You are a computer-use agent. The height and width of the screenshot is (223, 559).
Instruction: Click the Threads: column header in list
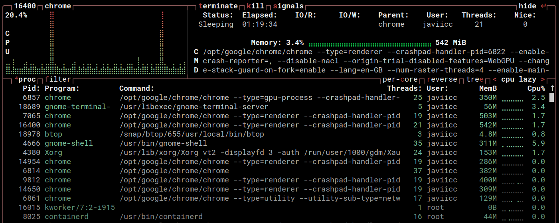pyautogui.click(x=405, y=88)
